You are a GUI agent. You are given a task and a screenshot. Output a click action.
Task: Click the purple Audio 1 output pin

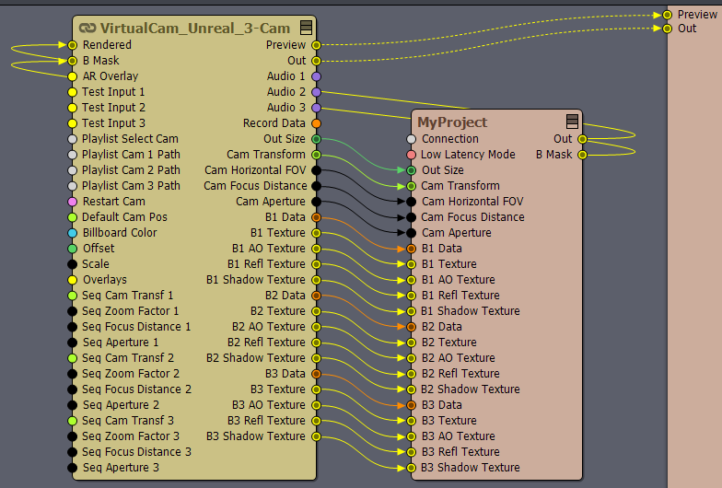(x=316, y=76)
